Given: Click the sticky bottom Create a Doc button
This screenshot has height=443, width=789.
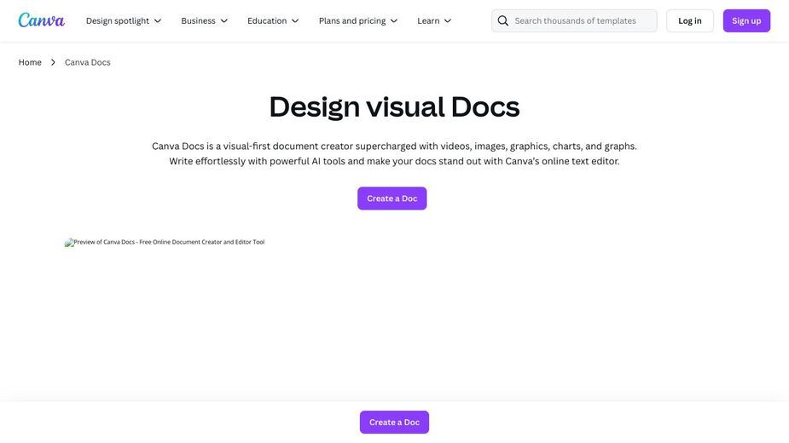Looking at the screenshot, I should point(394,423).
